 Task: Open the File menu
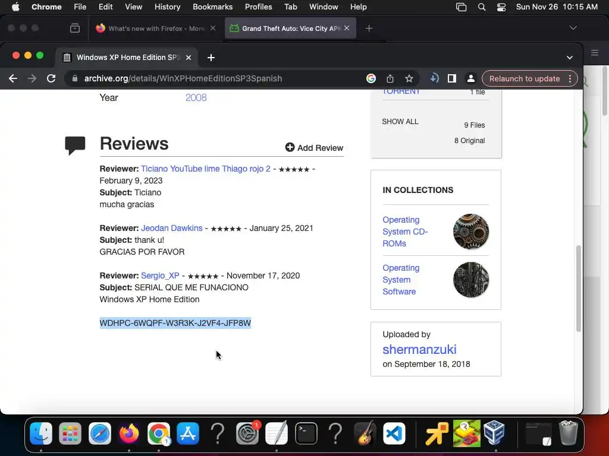click(80, 7)
